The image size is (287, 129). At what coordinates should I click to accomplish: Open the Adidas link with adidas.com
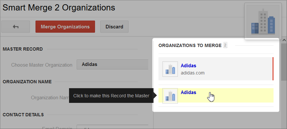tap(188, 66)
